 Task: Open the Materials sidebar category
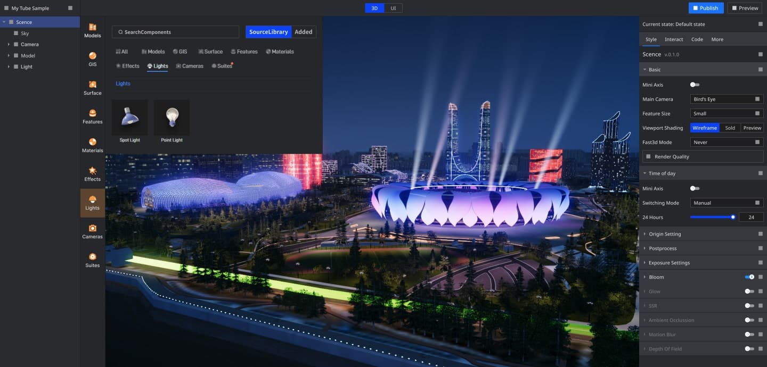coord(92,145)
